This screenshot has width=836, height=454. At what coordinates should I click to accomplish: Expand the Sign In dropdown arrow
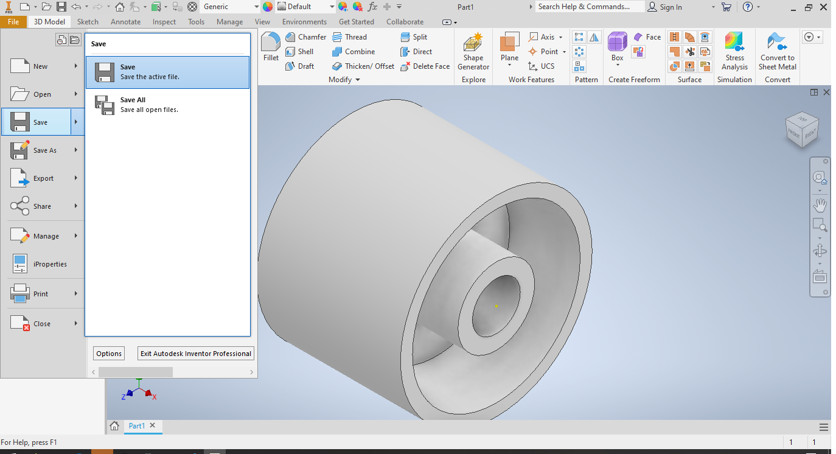[714, 7]
